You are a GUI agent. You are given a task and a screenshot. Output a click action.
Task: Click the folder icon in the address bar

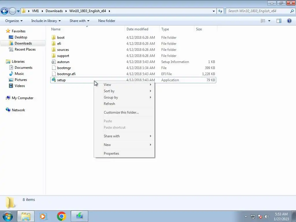[x=23, y=11]
